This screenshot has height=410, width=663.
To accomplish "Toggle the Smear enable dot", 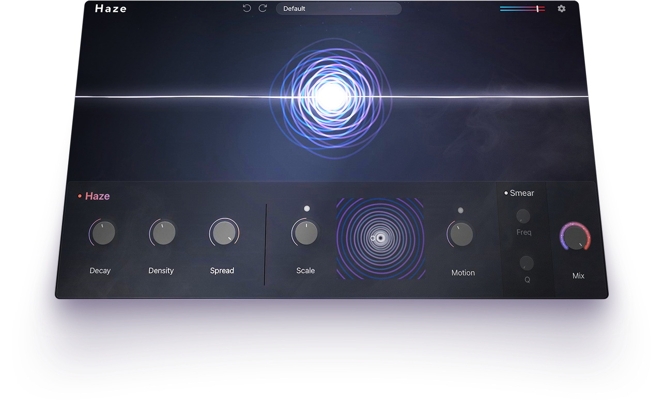I will pos(506,193).
